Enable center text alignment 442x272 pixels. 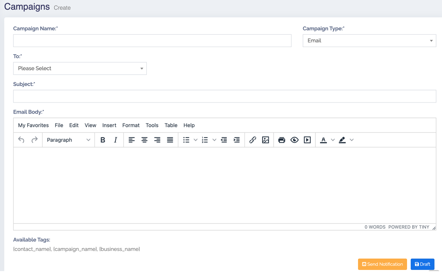pos(144,140)
